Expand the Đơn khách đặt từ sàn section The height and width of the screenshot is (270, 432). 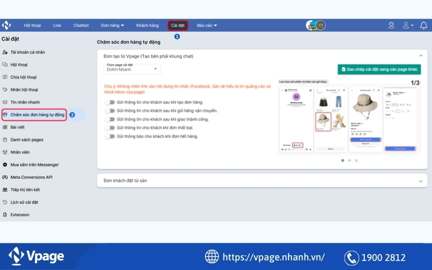(421, 181)
